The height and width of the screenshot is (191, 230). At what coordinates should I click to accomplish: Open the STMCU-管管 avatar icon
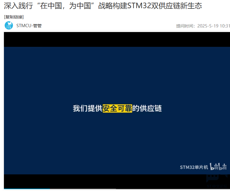click(9, 25)
